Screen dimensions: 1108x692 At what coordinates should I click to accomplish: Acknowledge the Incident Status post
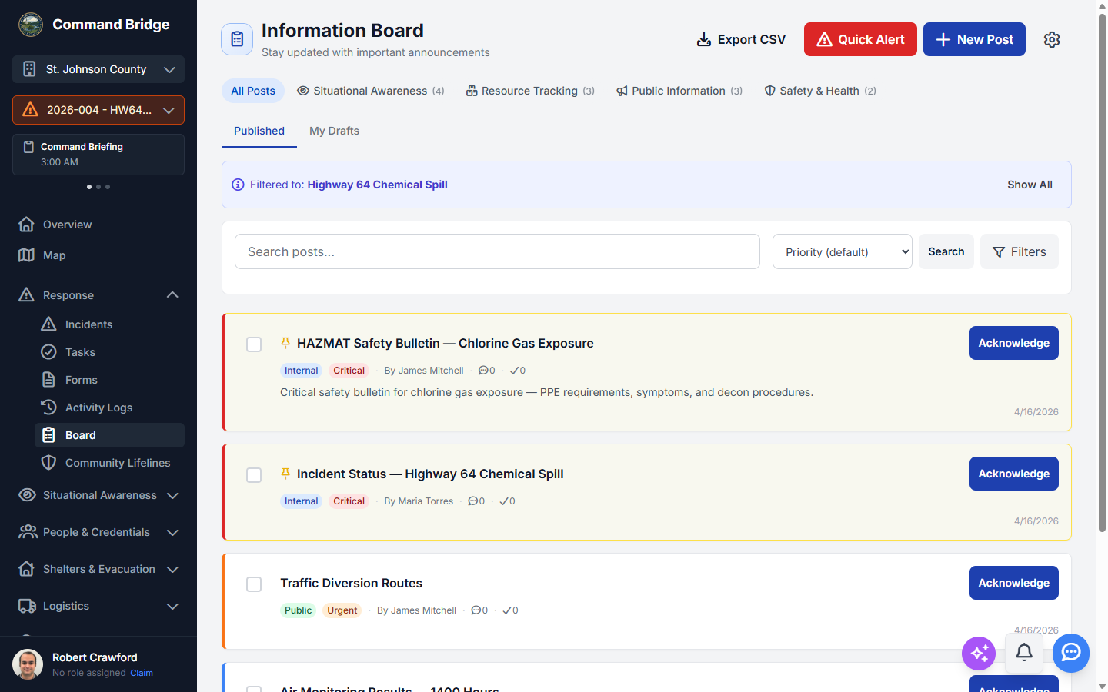[1013, 474]
